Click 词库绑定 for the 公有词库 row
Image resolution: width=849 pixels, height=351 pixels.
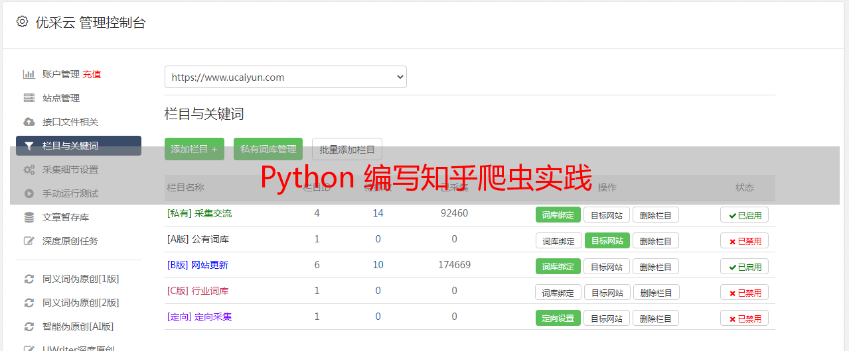[x=558, y=240]
